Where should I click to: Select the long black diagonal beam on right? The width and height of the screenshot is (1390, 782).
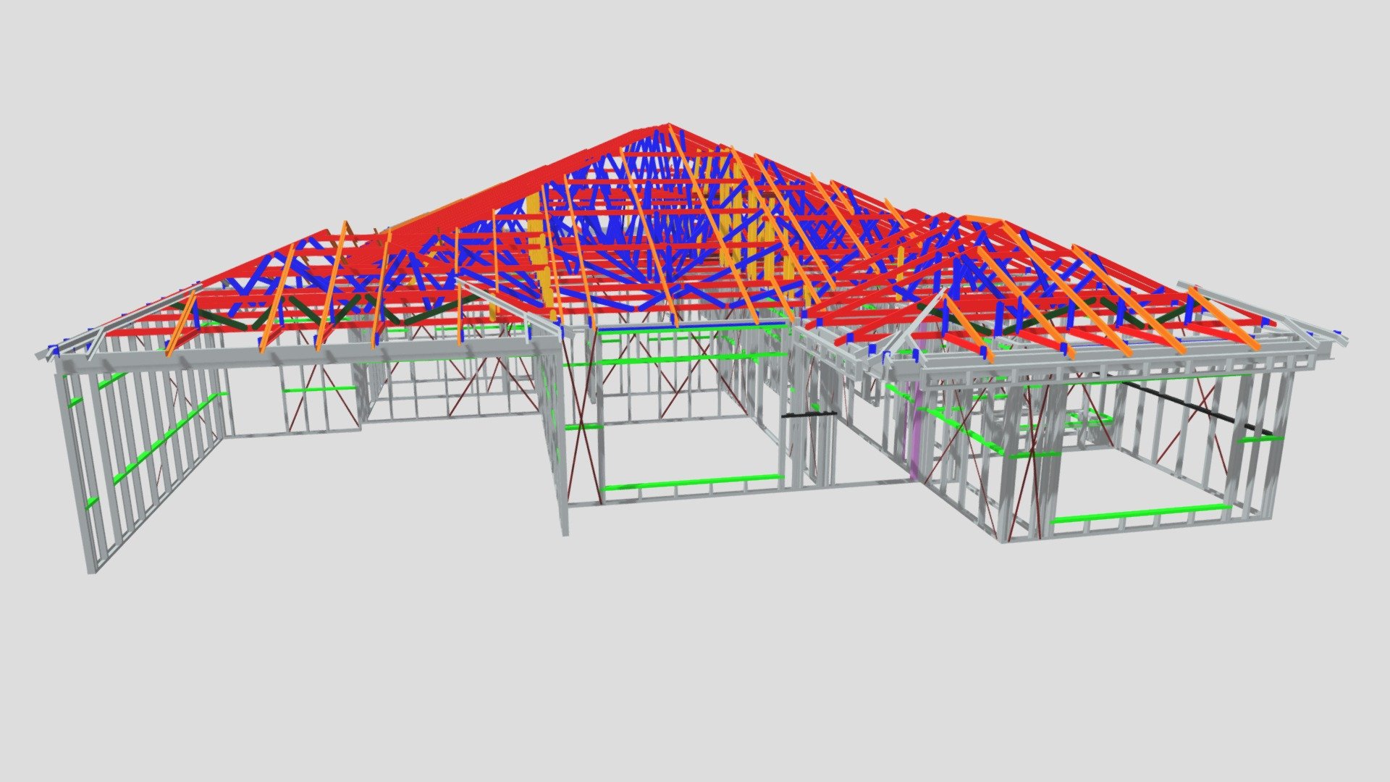point(1198,409)
